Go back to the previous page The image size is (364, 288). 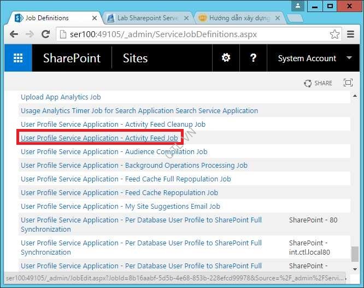(x=15, y=34)
